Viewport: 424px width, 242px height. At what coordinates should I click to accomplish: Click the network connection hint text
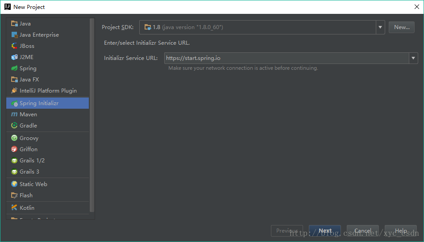pos(243,68)
